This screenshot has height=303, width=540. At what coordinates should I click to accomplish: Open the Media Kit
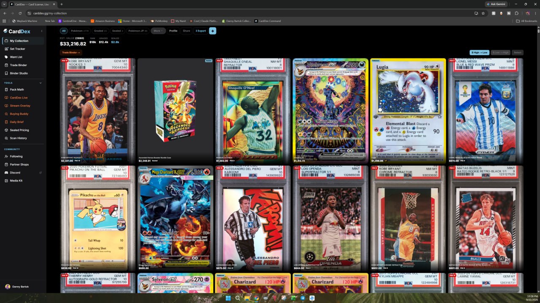(23, 181)
